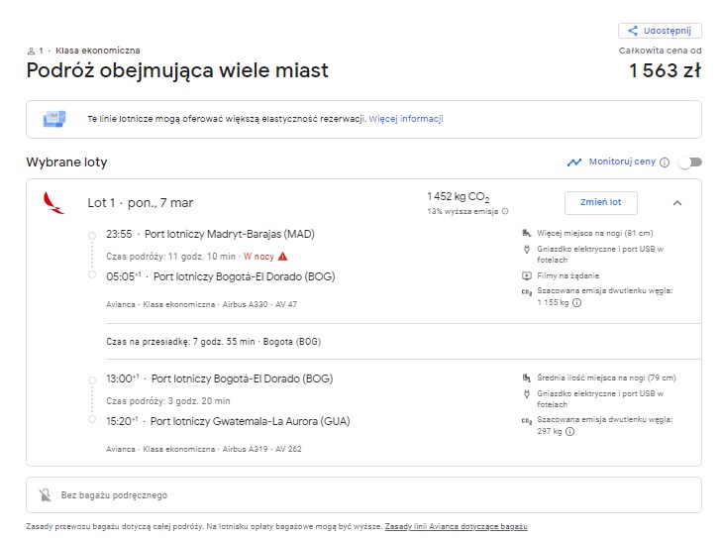Image resolution: width=721 pixels, height=538 pixels.
Task: Click the Filmy na żądanie video icon
Action: 527,275
